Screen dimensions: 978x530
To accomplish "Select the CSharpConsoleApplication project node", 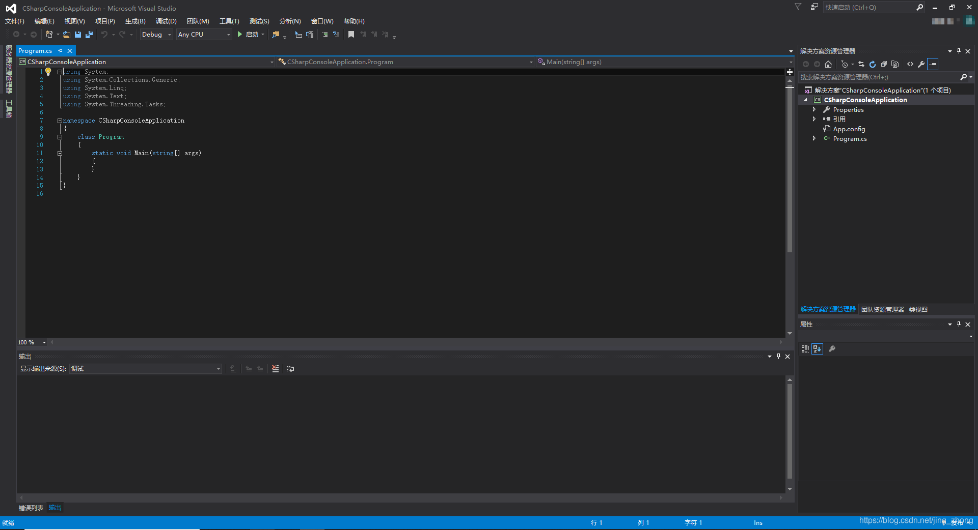I will click(x=865, y=100).
